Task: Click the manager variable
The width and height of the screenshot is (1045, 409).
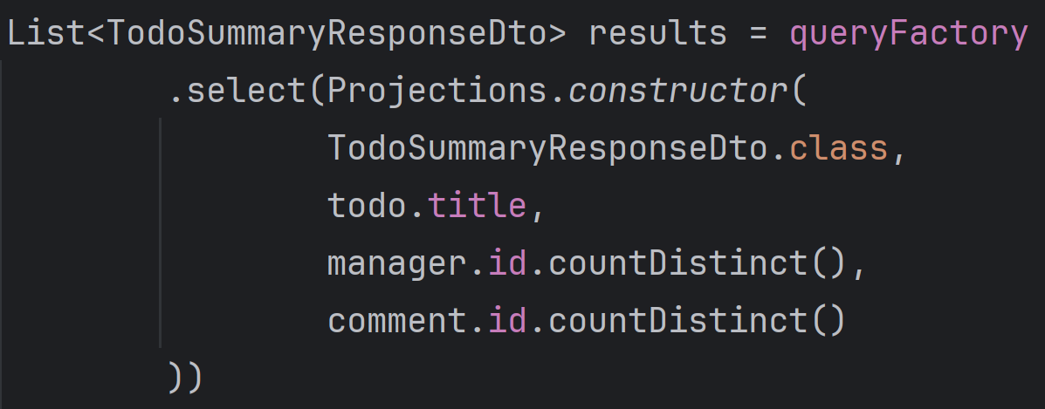Action: pos(396,264)
